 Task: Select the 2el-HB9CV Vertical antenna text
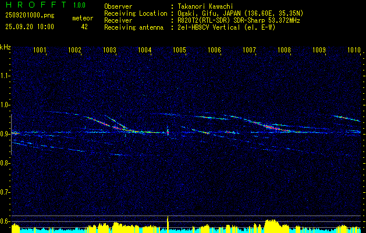227,27
